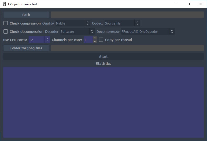The height and width of the screenshot is (141, 207).
Task: Click the jpeg folder path input field
Action: [x=127, y=48]
